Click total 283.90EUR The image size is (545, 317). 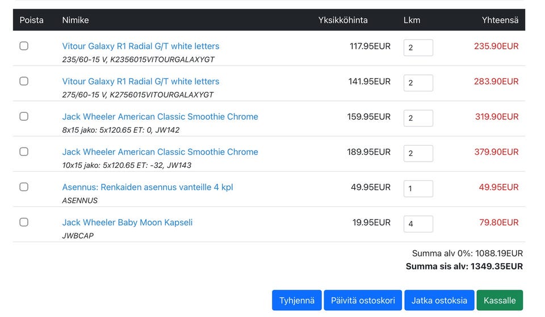click(x=496, y=82)
